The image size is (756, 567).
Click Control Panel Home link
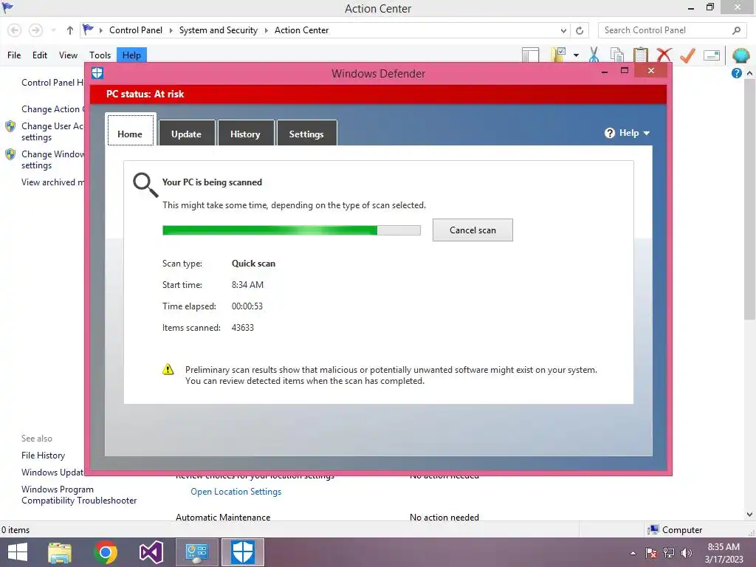pyautogui.click(x=52, y=83)
